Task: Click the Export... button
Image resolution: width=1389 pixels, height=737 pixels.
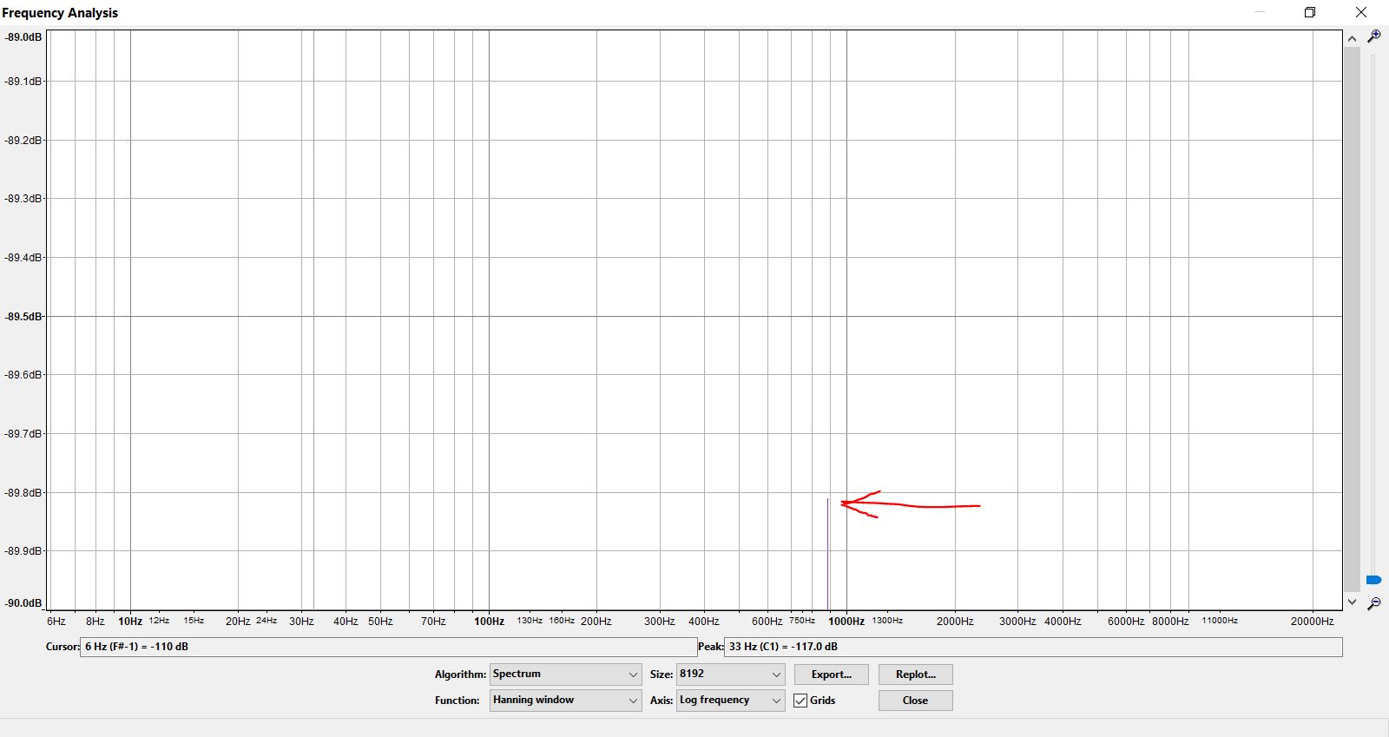Action: pyautogui.click(x=832, y=674)
